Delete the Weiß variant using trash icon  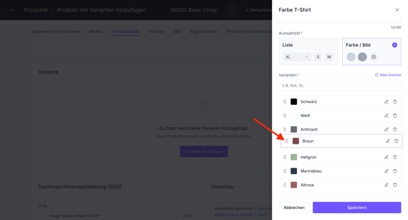[395, 115]
